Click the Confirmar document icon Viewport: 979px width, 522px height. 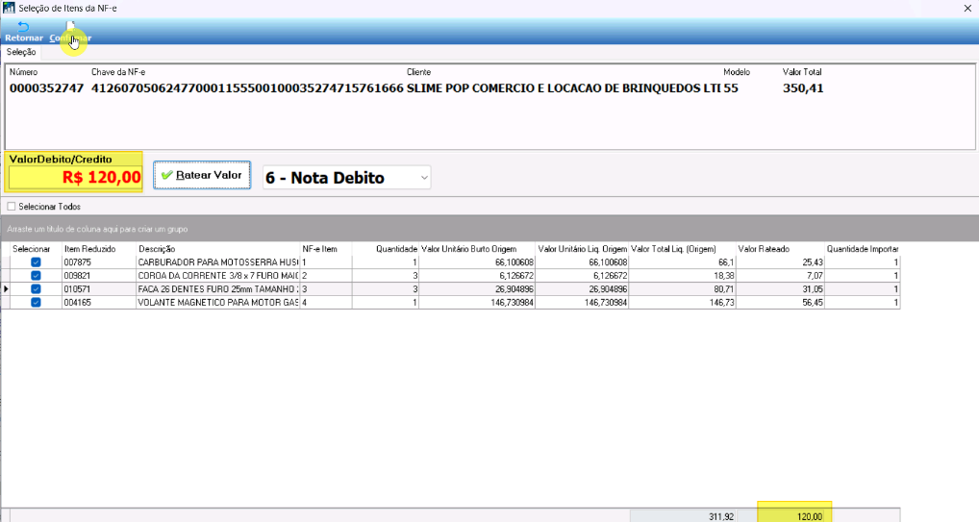click(x=70, y=26)
